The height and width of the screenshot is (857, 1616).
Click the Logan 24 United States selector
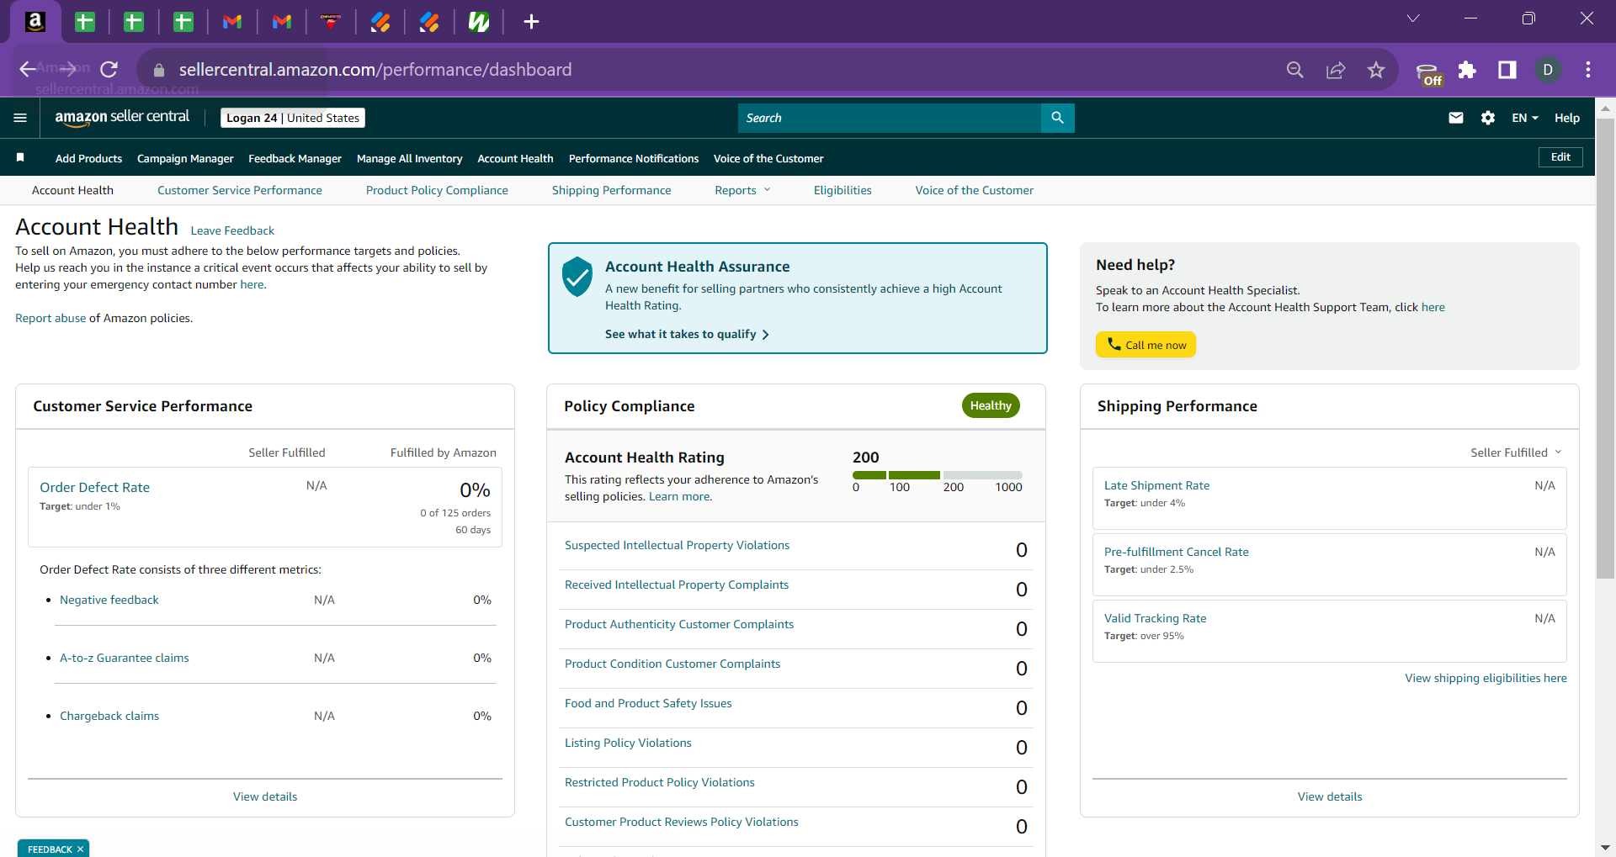point(293,118)
